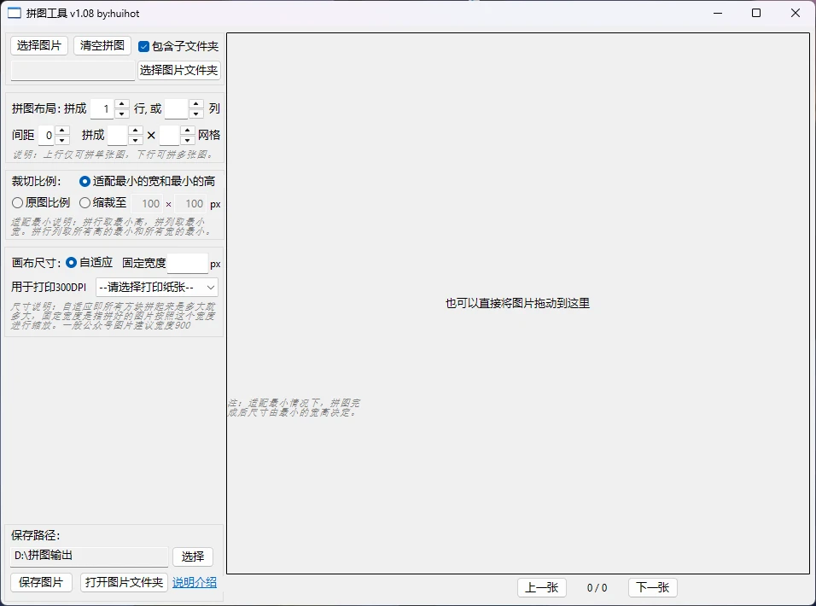Click the 下一张 navigation button

(652, 587)
